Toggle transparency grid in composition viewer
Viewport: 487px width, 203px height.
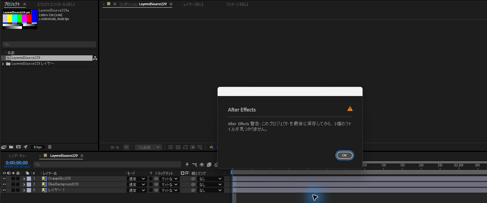pos(178,147)
